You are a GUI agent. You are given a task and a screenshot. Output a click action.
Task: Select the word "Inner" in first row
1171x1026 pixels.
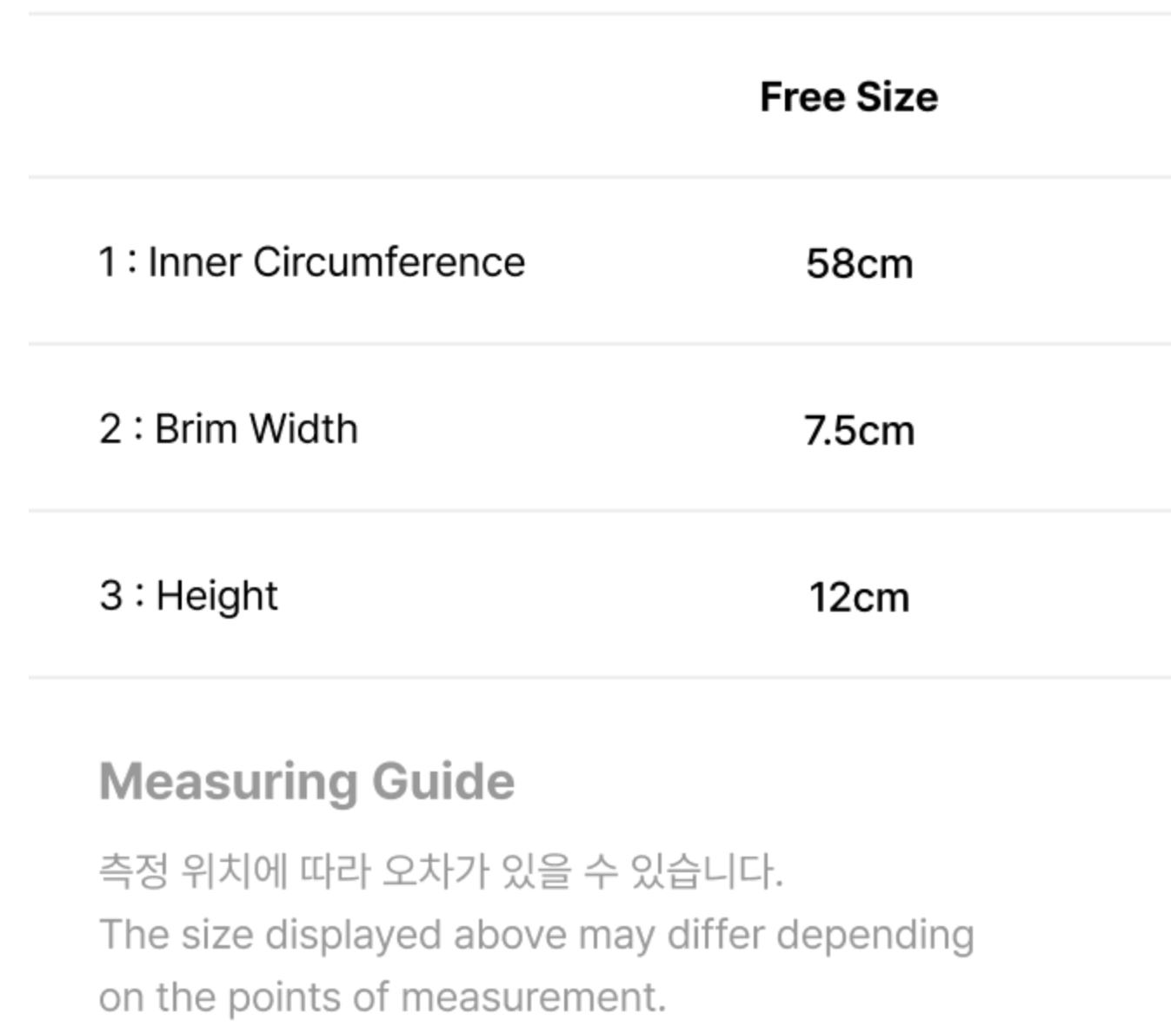(x=194, y=261)
